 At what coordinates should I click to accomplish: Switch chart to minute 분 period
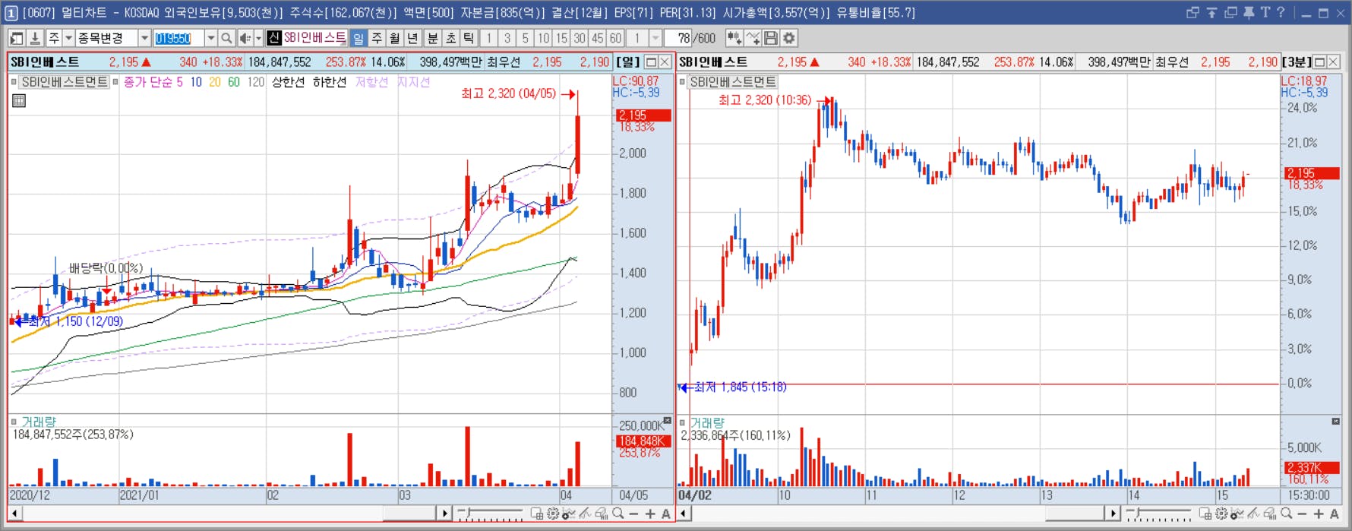[x=432, y=38]
